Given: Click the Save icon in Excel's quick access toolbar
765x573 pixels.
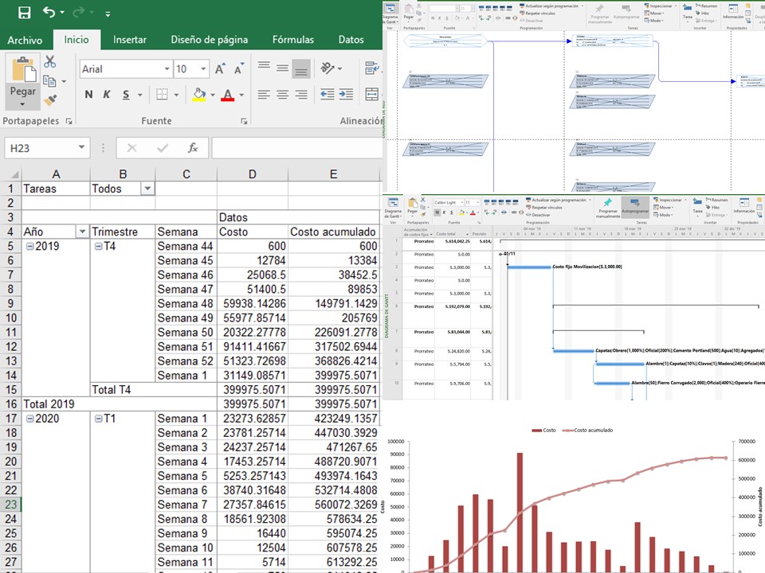Looking at the screenshot, I should [24, 13].
